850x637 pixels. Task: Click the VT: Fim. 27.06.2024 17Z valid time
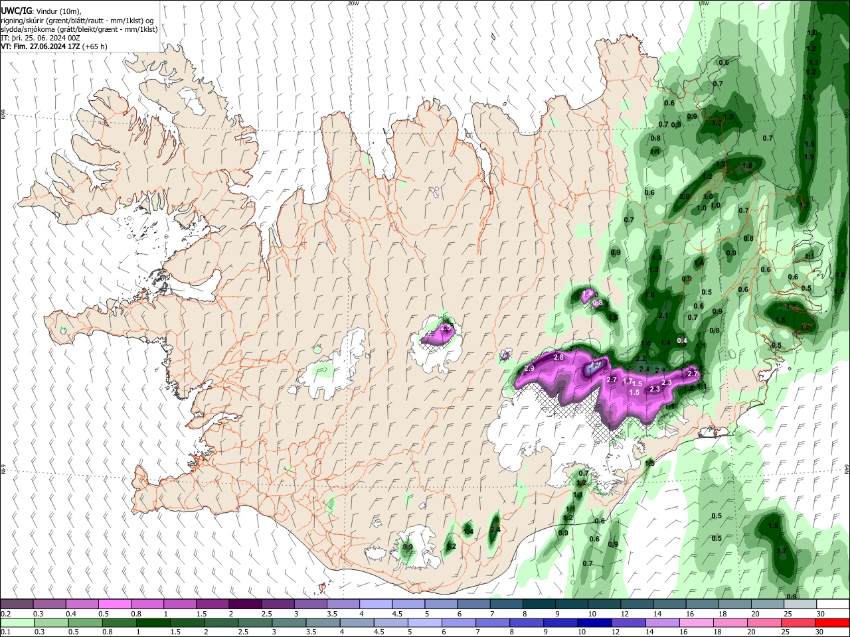(x=41, y=46)
